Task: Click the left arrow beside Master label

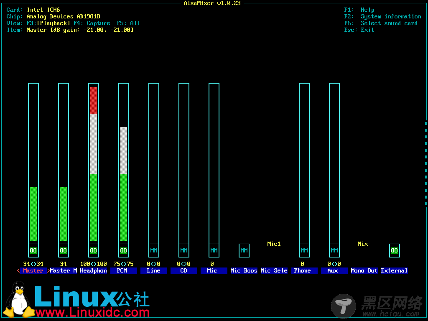Action: click(x=18, y=271)
